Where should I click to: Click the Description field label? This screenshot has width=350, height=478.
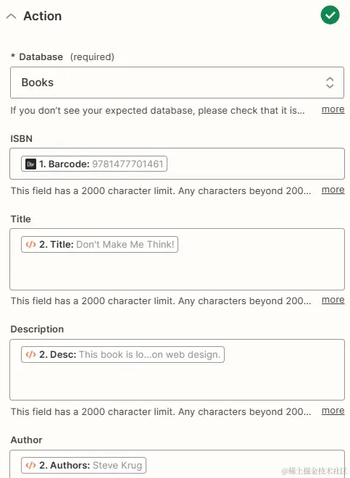click(37, 330)
